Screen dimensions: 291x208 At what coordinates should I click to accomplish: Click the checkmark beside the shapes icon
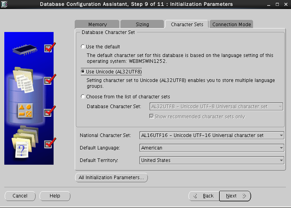(48, 112)
